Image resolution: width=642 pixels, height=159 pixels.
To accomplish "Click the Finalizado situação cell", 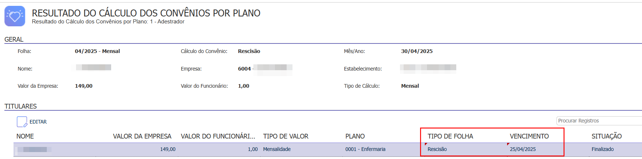I will pos(603,149).
